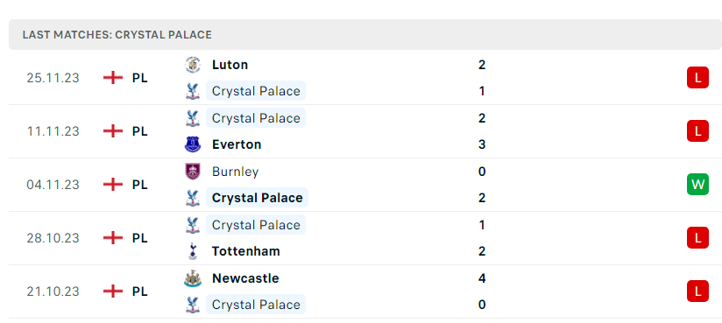722x323 pixels.
Task: Click England flag icon beside 21.10.23
Action: (113, 291)
